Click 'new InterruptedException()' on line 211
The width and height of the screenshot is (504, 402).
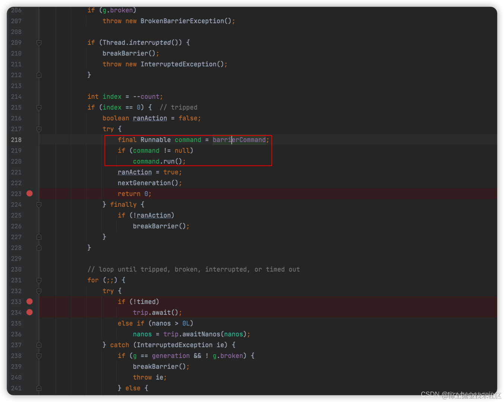pyautogui.click(x=175, y=64)
